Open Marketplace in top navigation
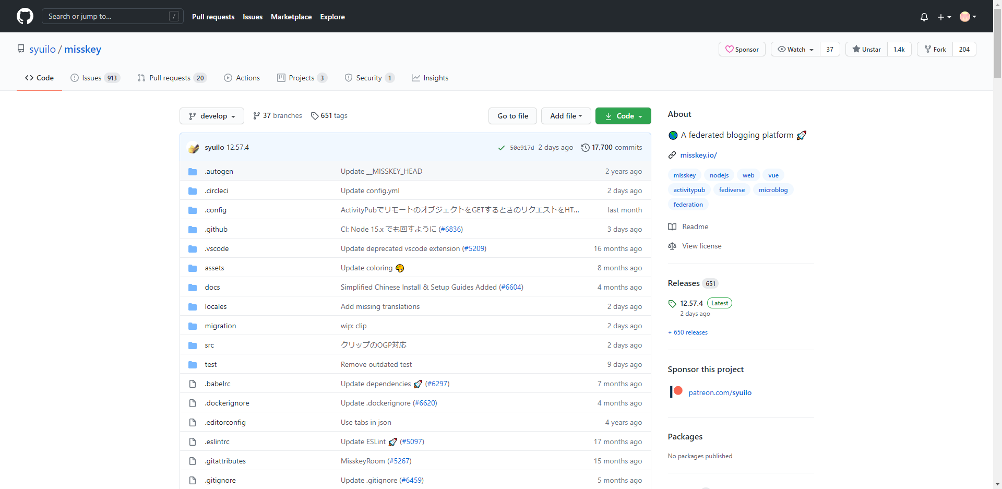The image size is (1002, 489). (x=291, y=17)
